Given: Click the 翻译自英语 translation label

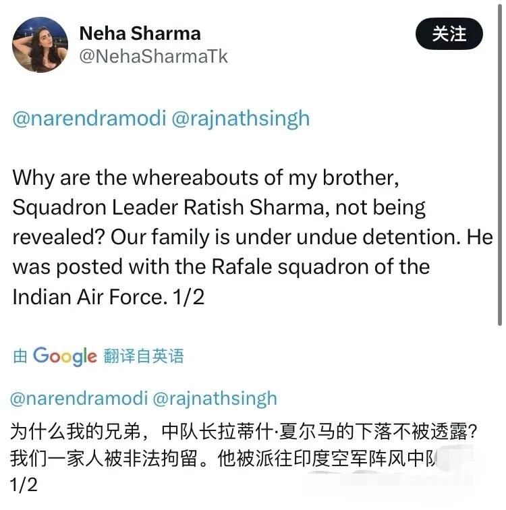Looking at the screenshot, I should (x=144, y=356).
